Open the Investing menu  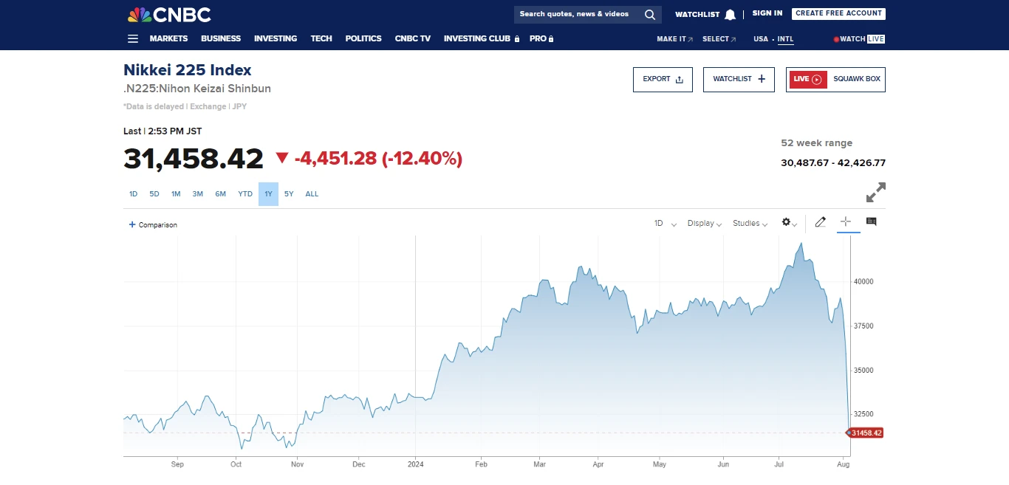point(276,38)
